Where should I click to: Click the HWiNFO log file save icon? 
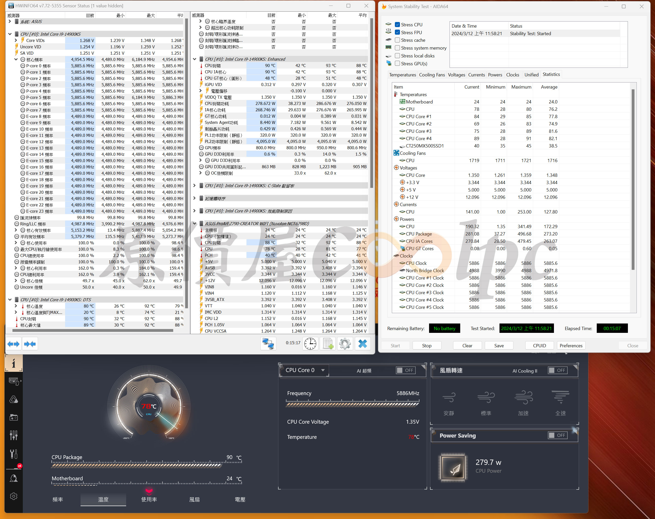tap(328, 344)
